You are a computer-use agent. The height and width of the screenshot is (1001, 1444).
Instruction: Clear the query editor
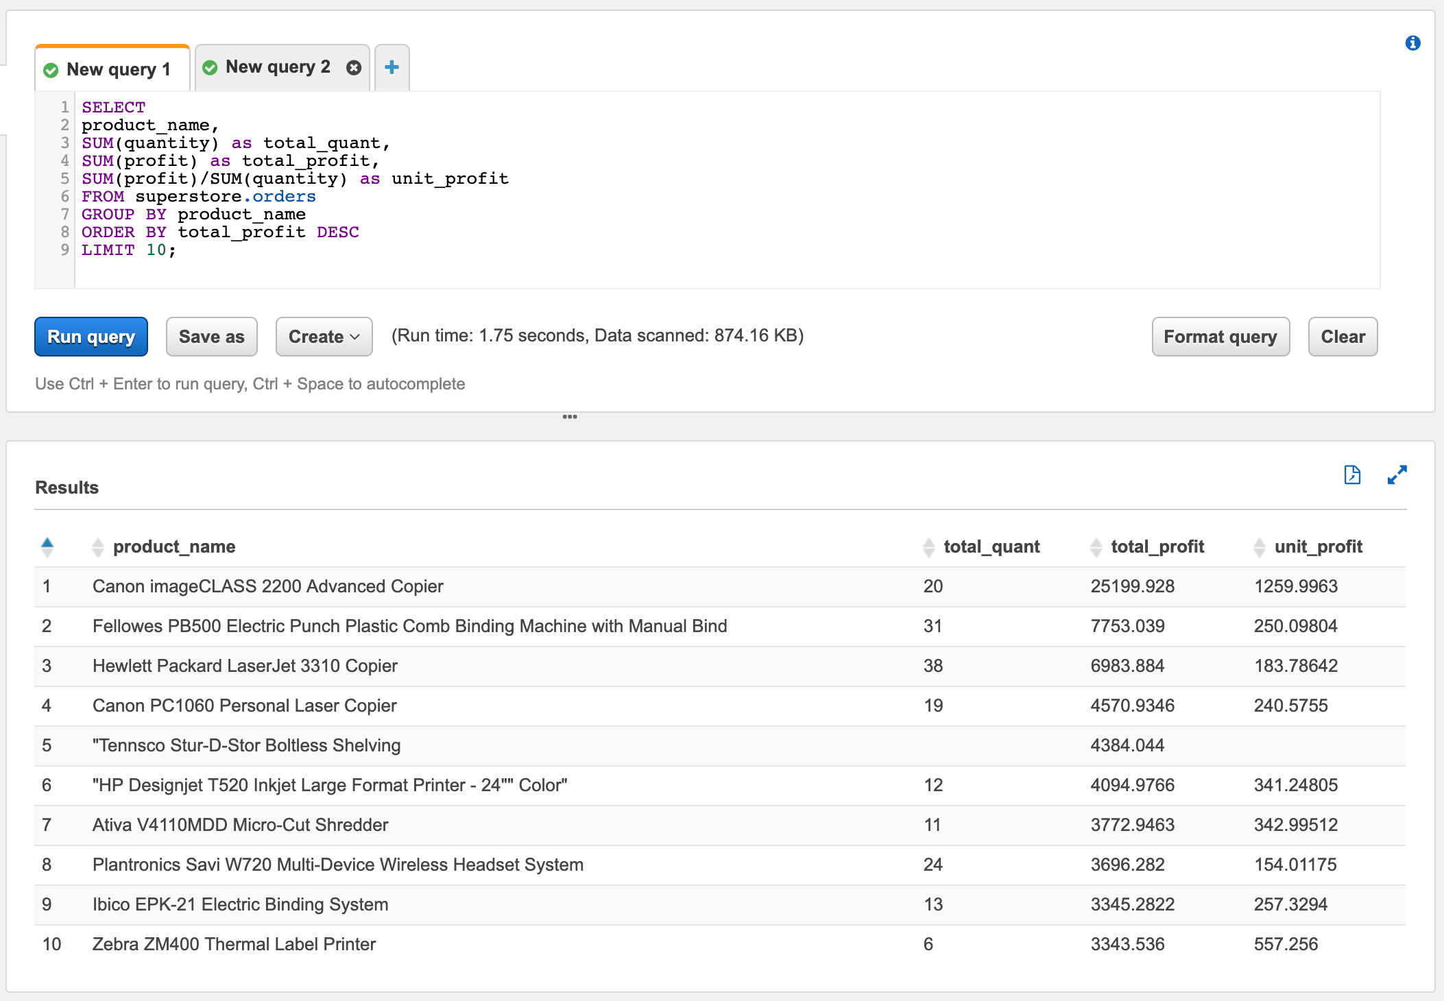pyautogui.click(x=1341, y=337)
